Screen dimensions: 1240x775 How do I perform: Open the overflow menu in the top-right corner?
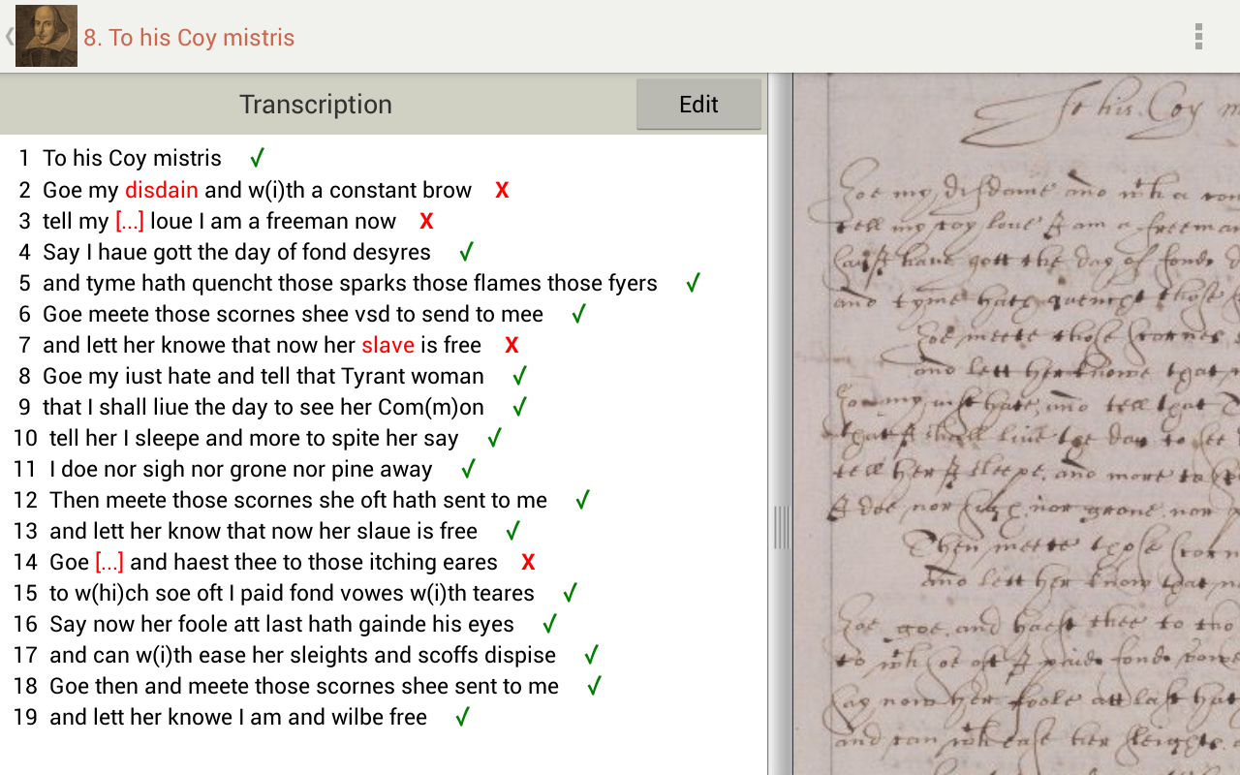click(1197, 35)
